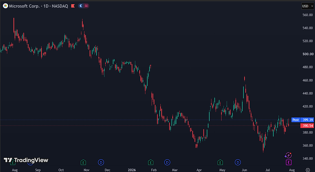Click the 2026 year label on time axis
The image size is (315, 172).
click(x=132, y=170)
